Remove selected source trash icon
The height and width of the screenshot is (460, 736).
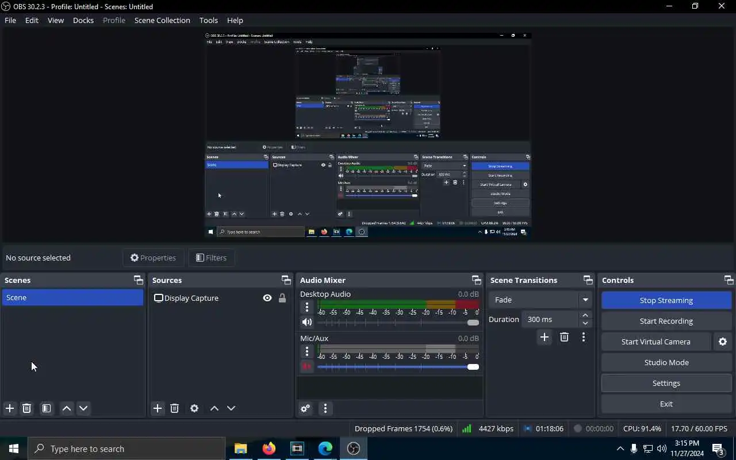[175, 408]
